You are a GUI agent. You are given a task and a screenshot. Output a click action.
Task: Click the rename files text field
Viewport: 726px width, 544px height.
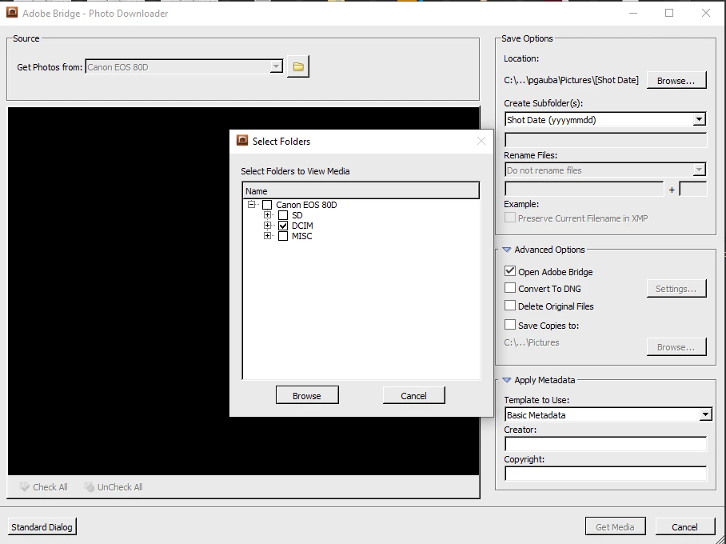tap(584, 189)
